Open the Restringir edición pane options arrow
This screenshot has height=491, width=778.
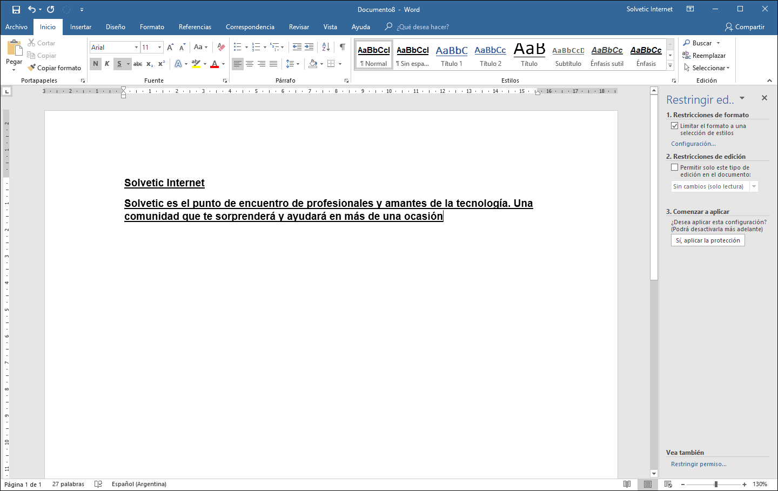click(742, 98)
